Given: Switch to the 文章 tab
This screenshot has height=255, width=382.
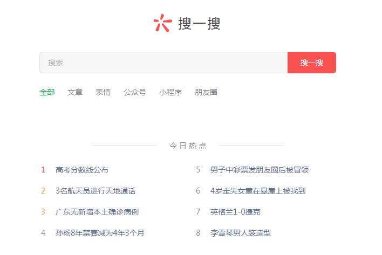Looking at the screenshot, I should click(x=75, y=92).
